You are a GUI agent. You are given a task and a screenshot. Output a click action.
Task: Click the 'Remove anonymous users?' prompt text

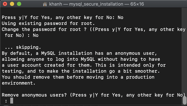[34, 95]
